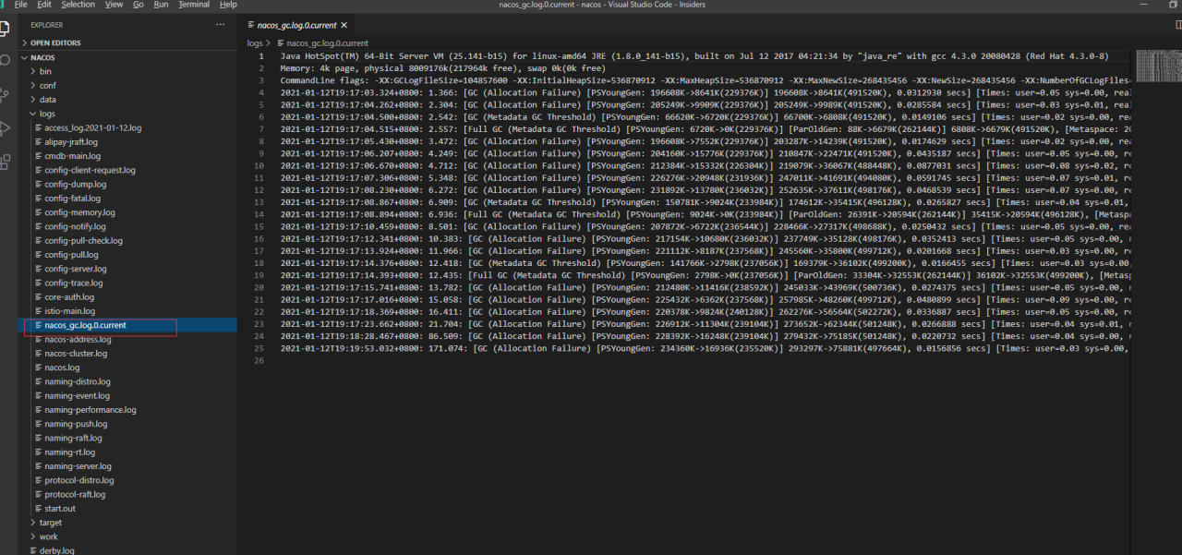Open the Explorer view in activity bar

(x=4, y=28)
